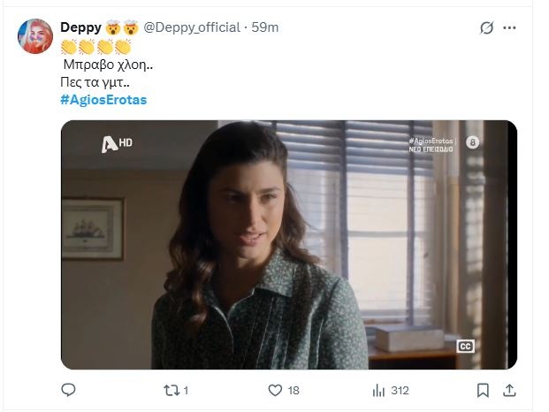This screenshot has width=549, height=412.
Task: Open the share menu for this tweet
Action: pos(509,390)
